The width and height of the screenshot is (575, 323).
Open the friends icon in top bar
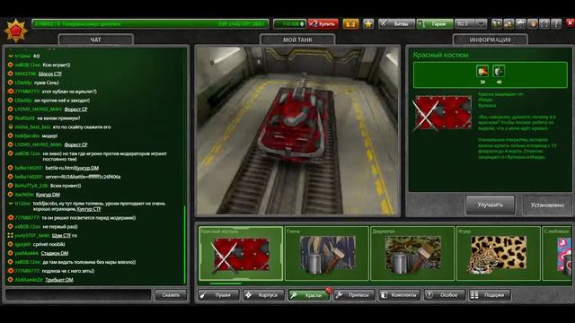pyautogui.click(x=497, y=24)
